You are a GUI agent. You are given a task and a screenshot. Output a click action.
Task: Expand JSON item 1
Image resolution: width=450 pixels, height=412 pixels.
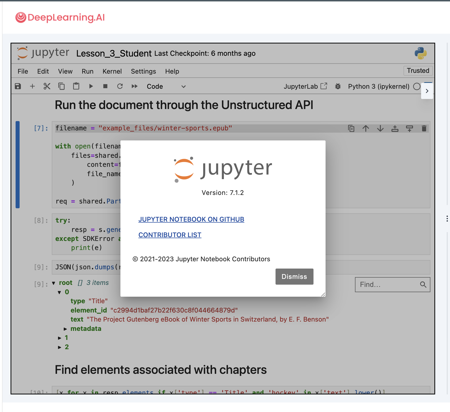[x=60, y=338]
